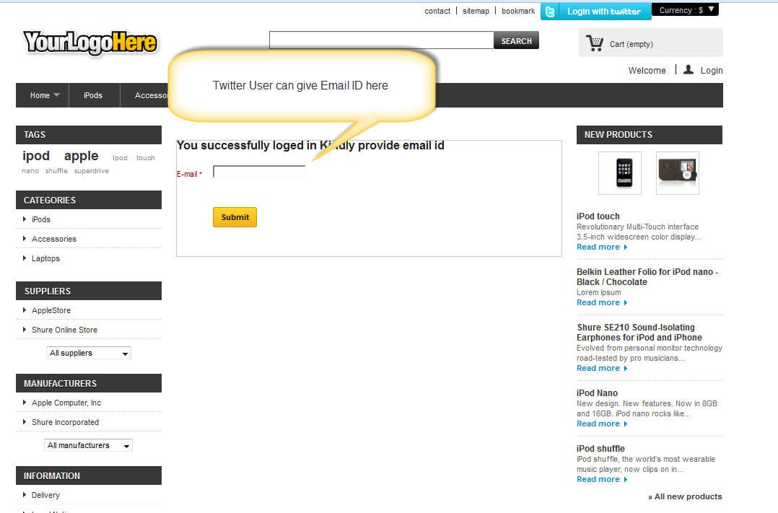Click the Belkin leather folio thumbnail

pyautogui.click(x=677, y=173)
